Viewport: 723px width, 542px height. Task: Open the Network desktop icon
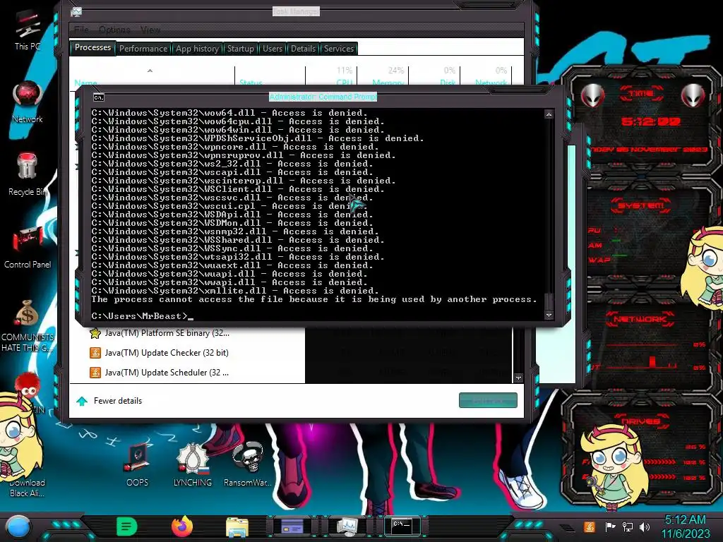[28, 102]
